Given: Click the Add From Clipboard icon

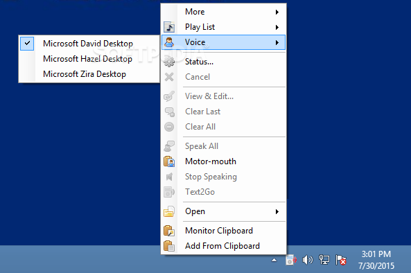Looking at the screenshot, I should (x=169, y=246).
